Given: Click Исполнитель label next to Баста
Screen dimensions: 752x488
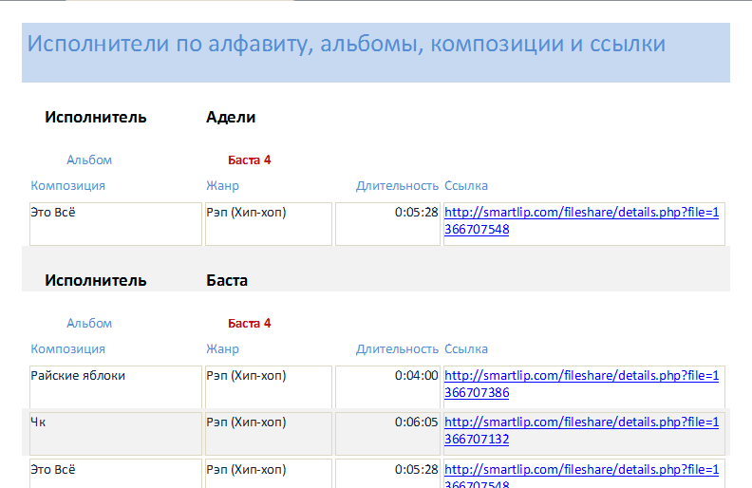Looking at the screenshot, I should coord(96,280).
